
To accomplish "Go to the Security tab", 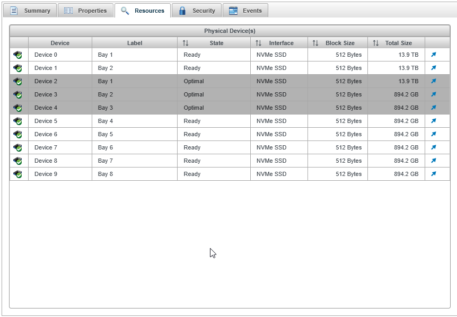I will tap(197, 11).
